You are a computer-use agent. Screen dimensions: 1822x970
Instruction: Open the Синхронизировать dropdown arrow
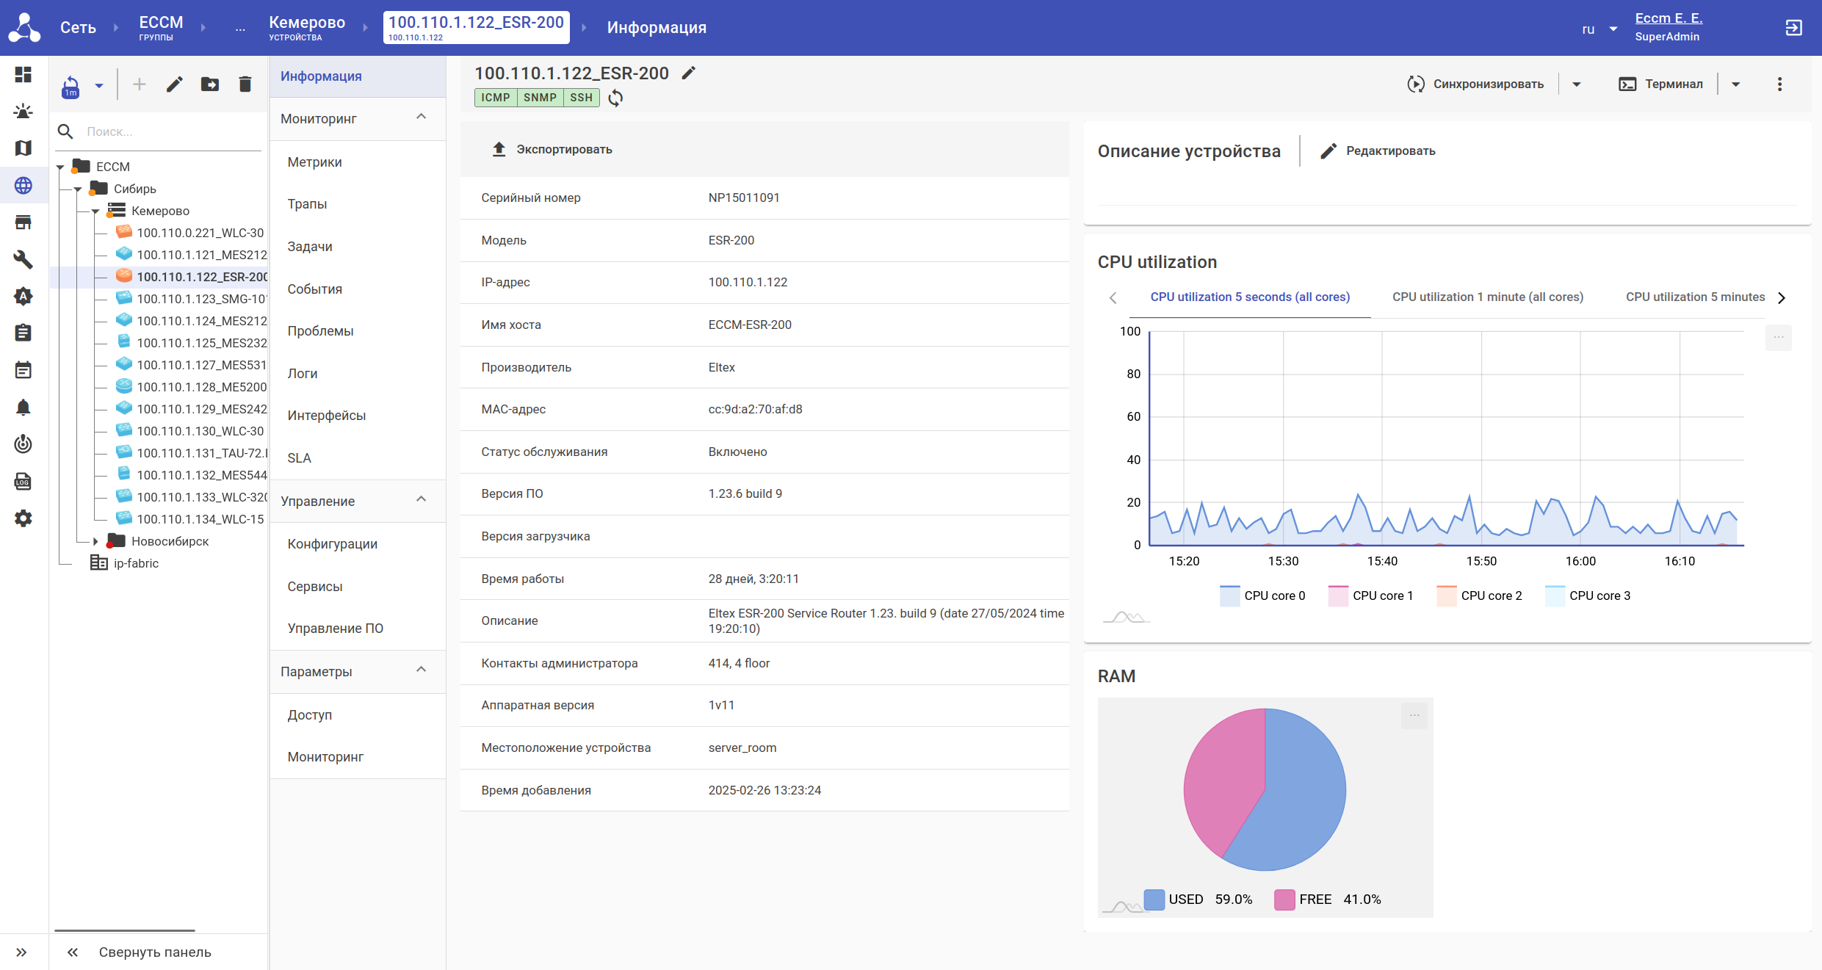[x=1576, y=84]
